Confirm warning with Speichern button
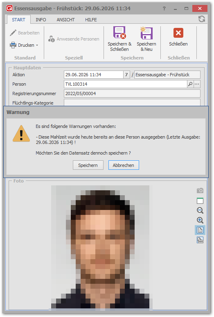Viewport: 214px width, 317px height. (88, 165)
